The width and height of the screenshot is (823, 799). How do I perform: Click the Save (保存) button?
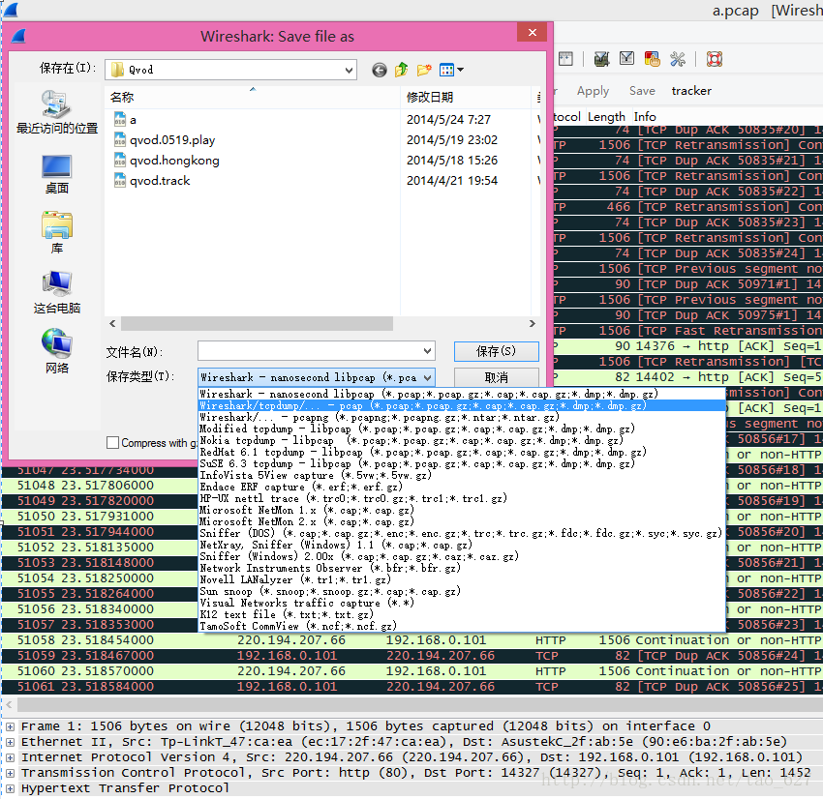[x=496, y=351]
